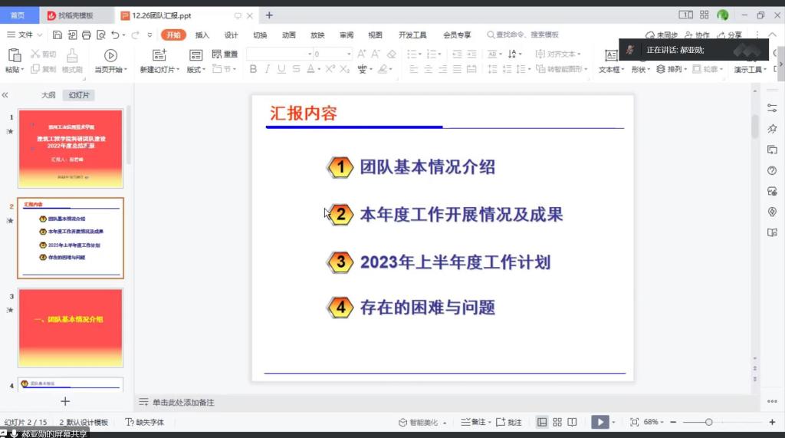Select slide 1 thumbnail
Image resolution: width=785 pixels, height=438 pixels.
[71, 149]
